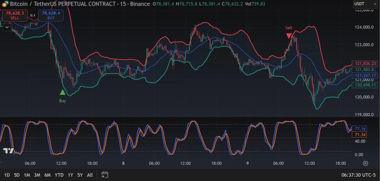380x181 pixels.
Task: Open chart settings via the time-axis gear icon
Action: tap(366, 163)
